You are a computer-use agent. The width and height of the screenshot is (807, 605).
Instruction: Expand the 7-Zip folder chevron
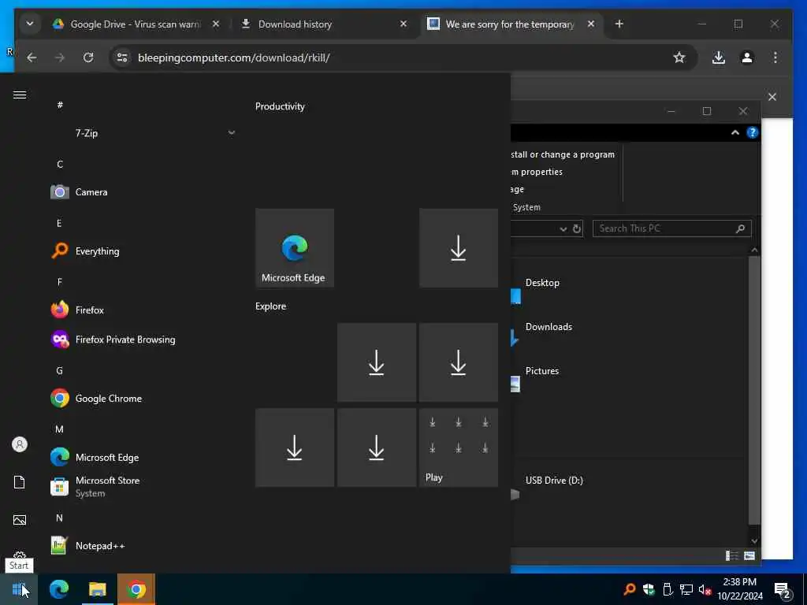click(232, 132)
